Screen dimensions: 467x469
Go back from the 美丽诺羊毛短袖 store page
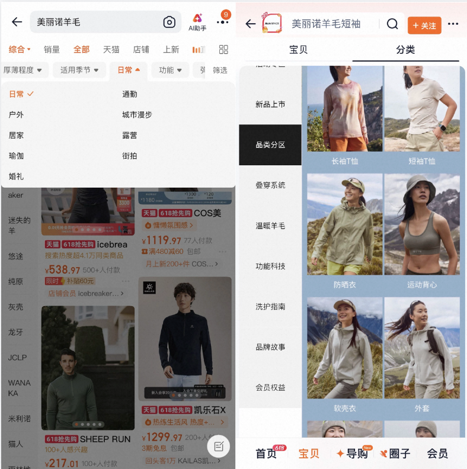tap(250, 24)
